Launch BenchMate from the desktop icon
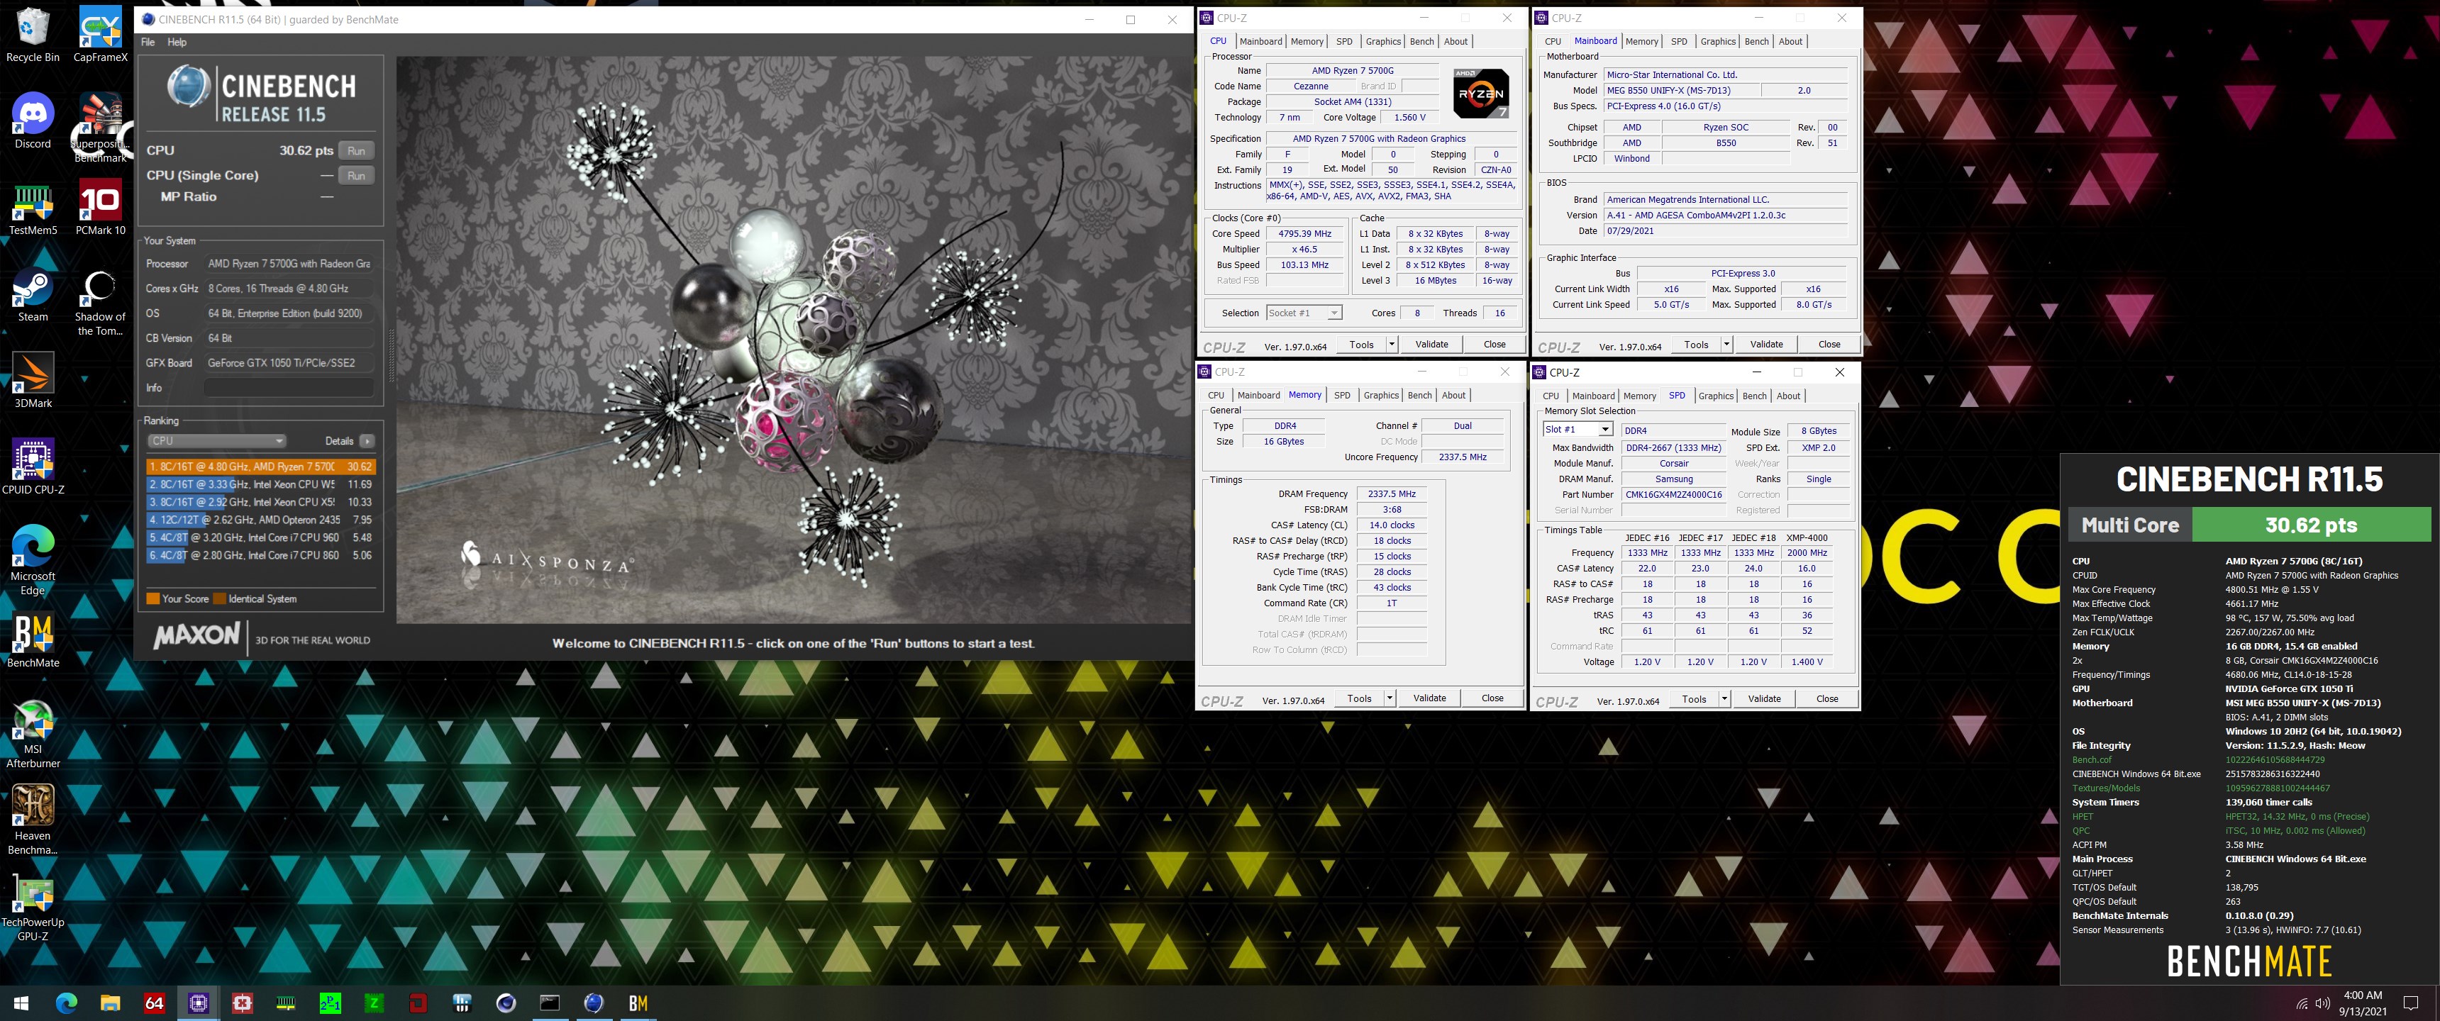This screenshot has width=2440, height=1021. click(32, 640)
